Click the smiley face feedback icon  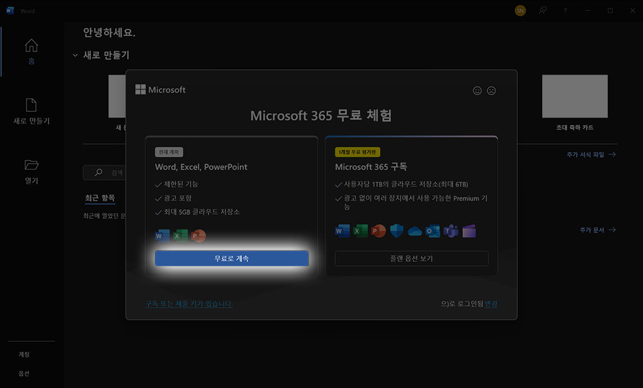[477, 91]
